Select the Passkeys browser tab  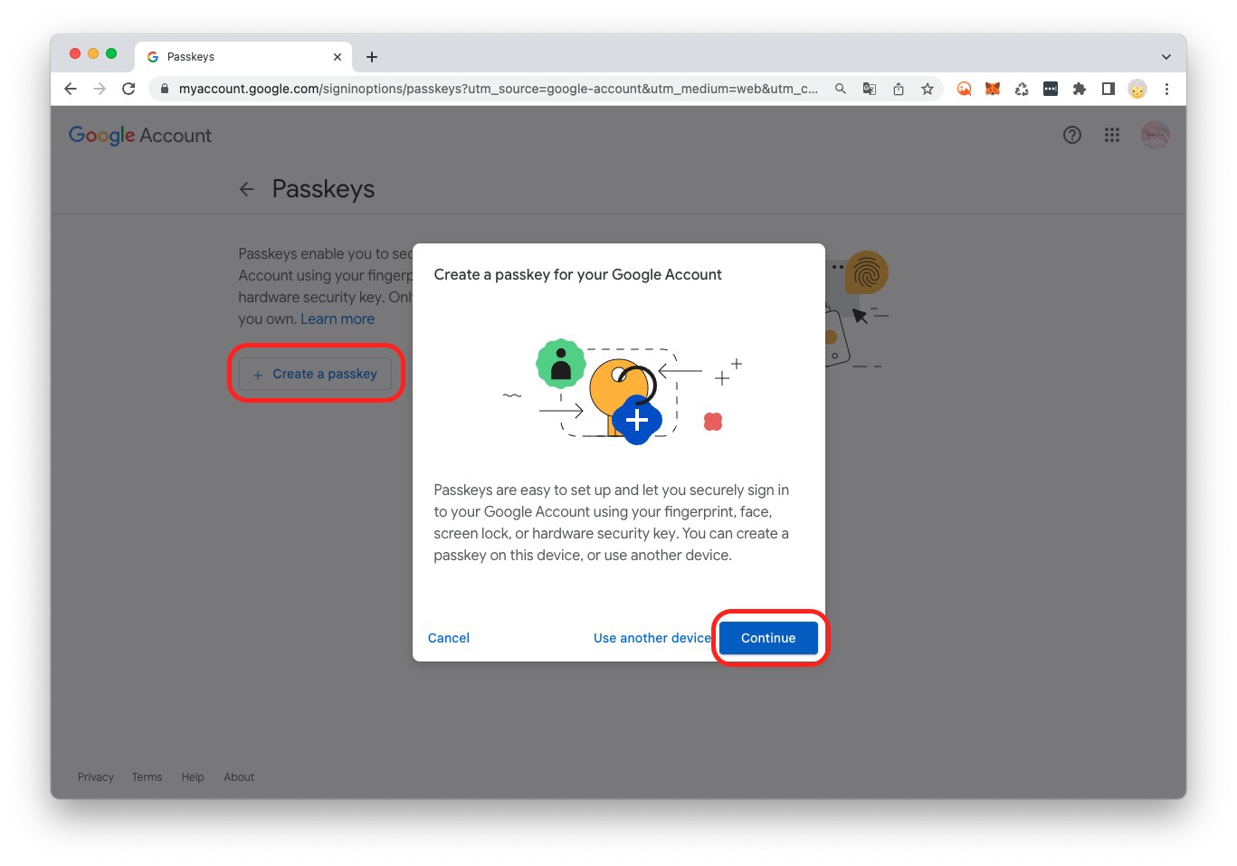235,57
